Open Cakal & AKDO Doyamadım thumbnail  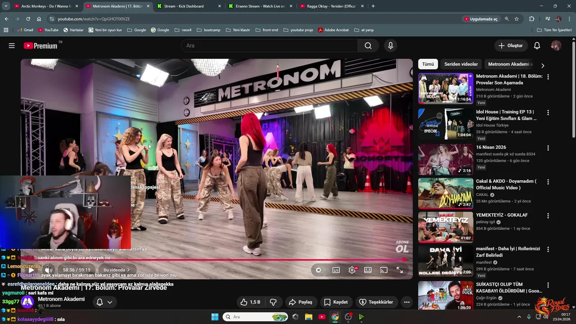coord(445,193)
